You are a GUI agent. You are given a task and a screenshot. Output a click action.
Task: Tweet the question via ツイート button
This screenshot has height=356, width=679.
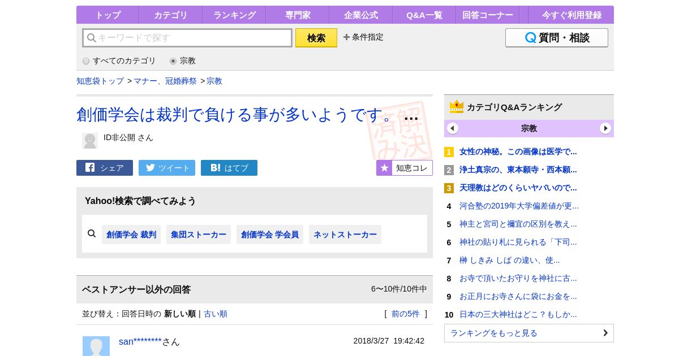[x=167, y=168]
